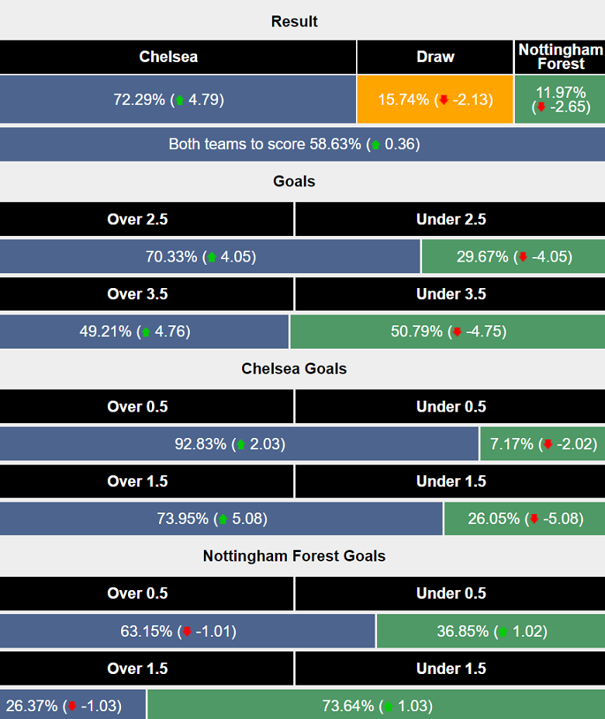The width and height of the screenshot is (605, 719).
Task: Click the Under 3.5 goals header
Action: point(451,294)
